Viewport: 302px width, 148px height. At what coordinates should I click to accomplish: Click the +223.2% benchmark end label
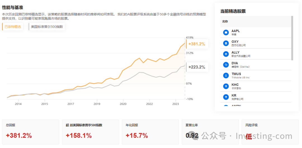click(197, 67)
